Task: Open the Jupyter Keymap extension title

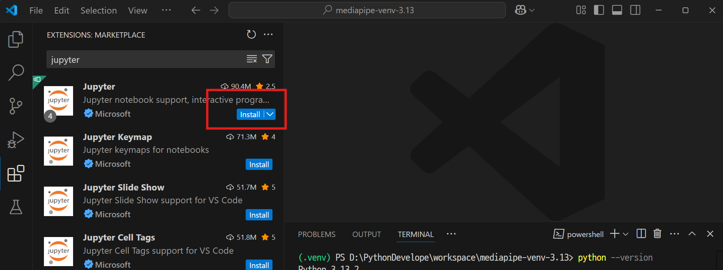Action: [117, 137]
